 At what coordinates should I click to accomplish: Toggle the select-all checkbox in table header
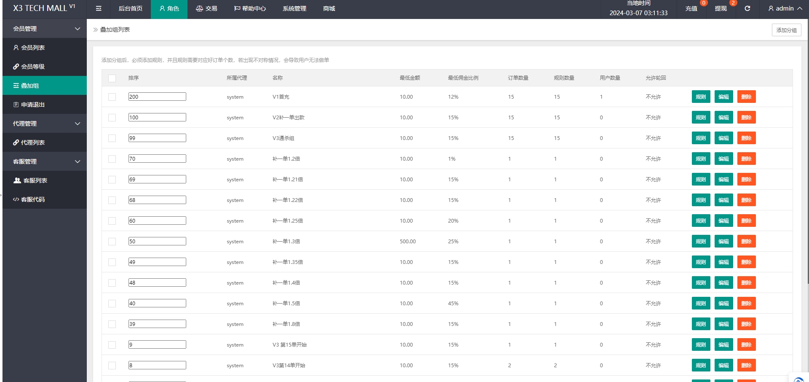pyautogui.click(x=112, y=78)
